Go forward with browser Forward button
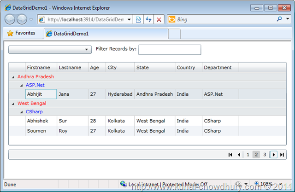The height and width of the screenshot is (192, 295). [22, 19]
